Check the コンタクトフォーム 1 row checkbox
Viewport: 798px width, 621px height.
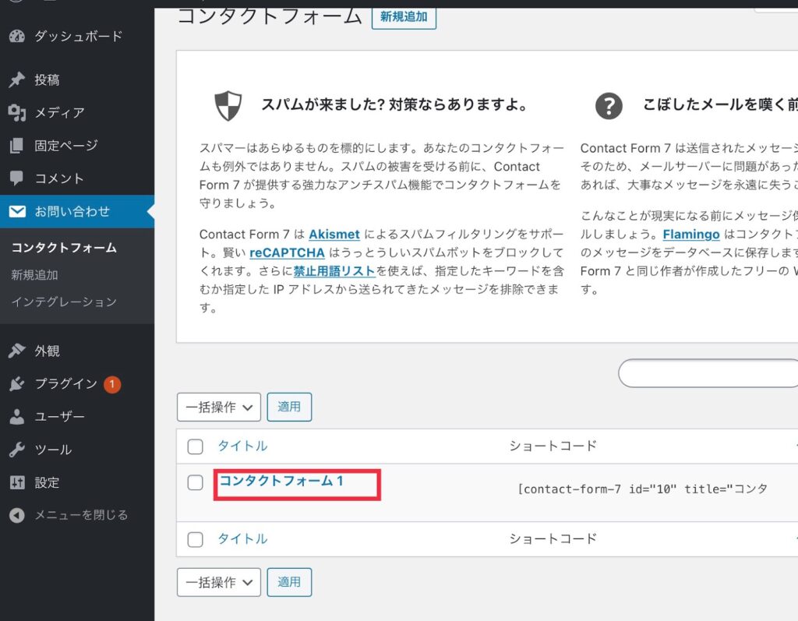click(196, 482)
